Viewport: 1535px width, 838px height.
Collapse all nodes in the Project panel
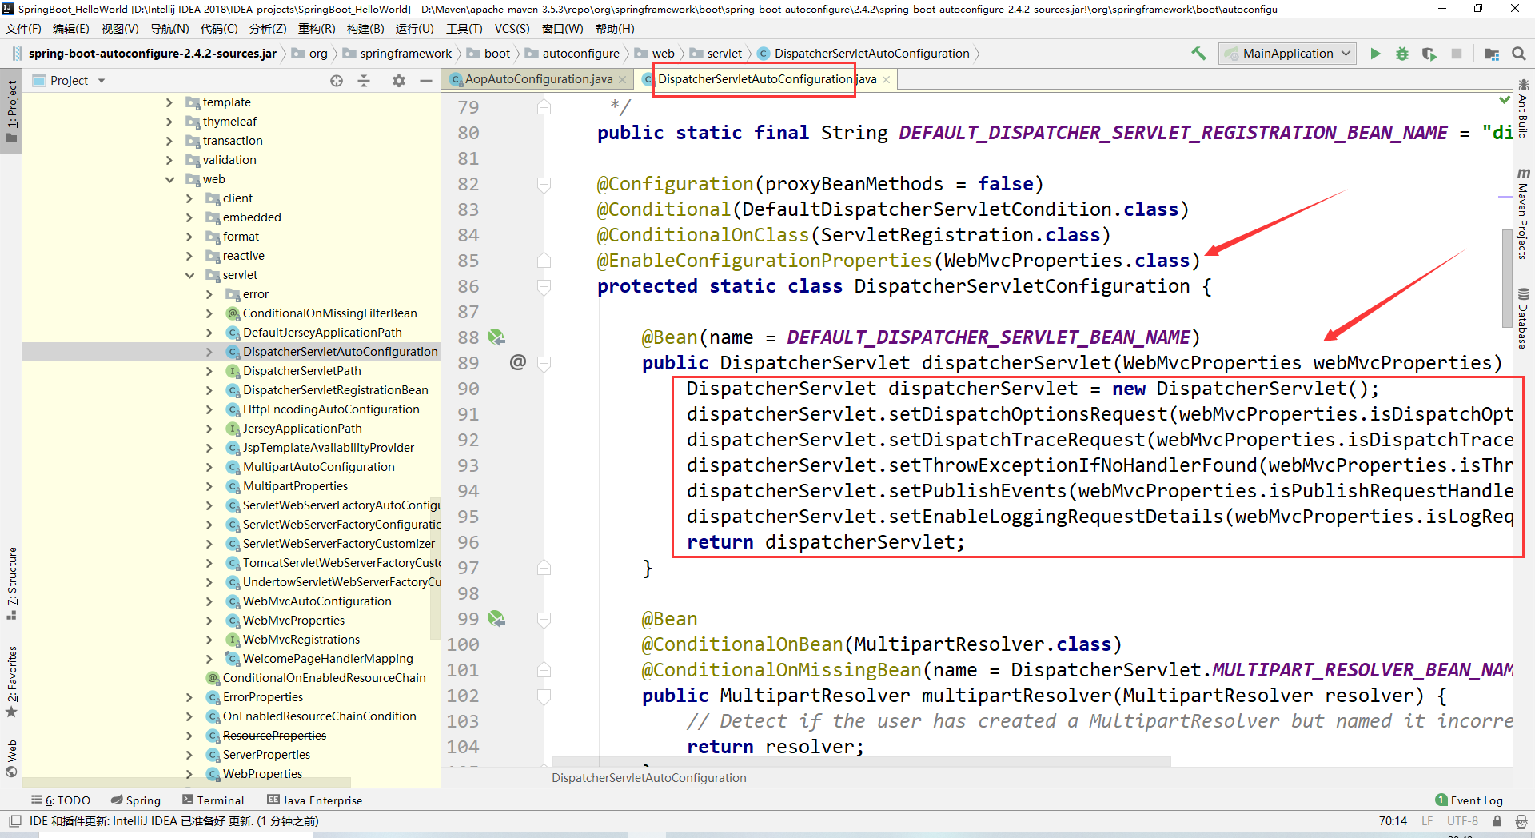click(x=364, y=81)
